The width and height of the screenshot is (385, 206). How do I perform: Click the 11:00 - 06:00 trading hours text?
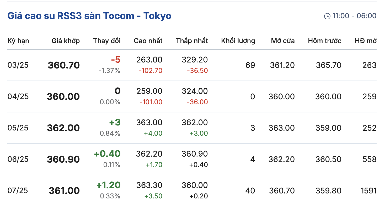tap(354, 16)
